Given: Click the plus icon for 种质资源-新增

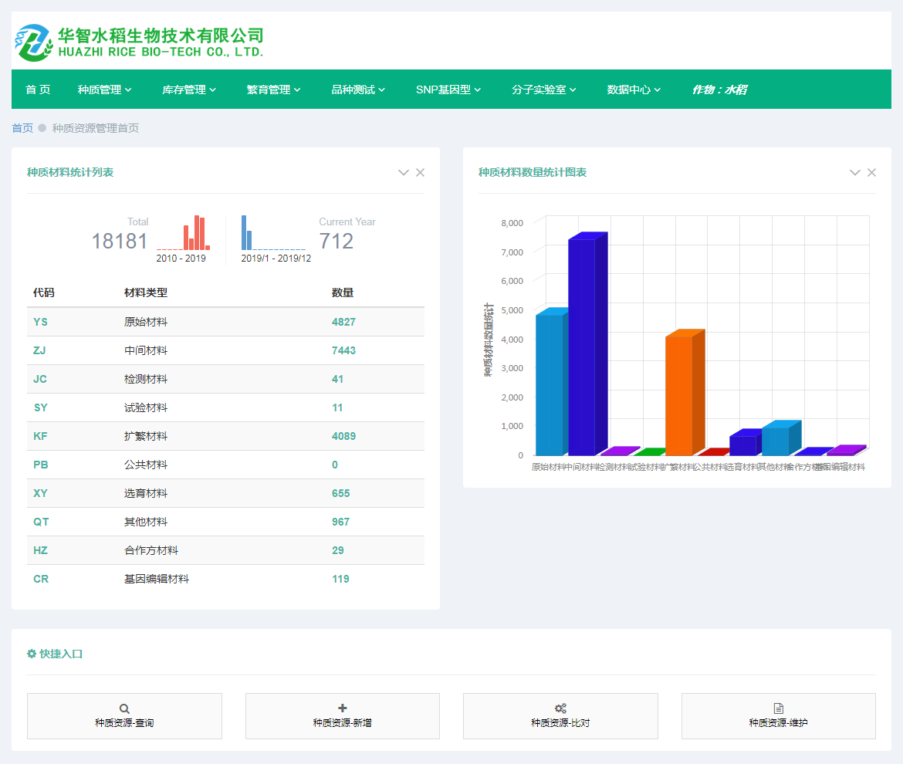Looking at the screenshot, I should [343, 708].
